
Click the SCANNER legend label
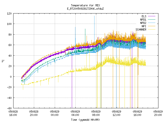[x=141, y=29]
